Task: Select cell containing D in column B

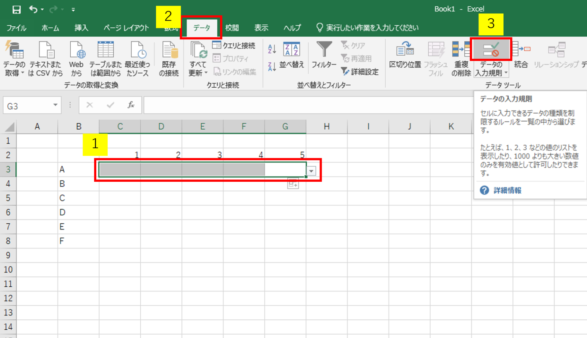Action: pos(78,213)
